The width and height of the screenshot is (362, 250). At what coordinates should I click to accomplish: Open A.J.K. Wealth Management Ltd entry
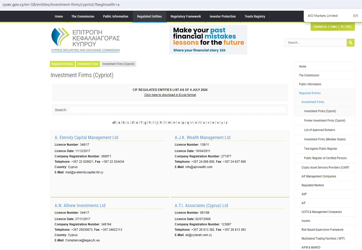[x=202, y=138]
